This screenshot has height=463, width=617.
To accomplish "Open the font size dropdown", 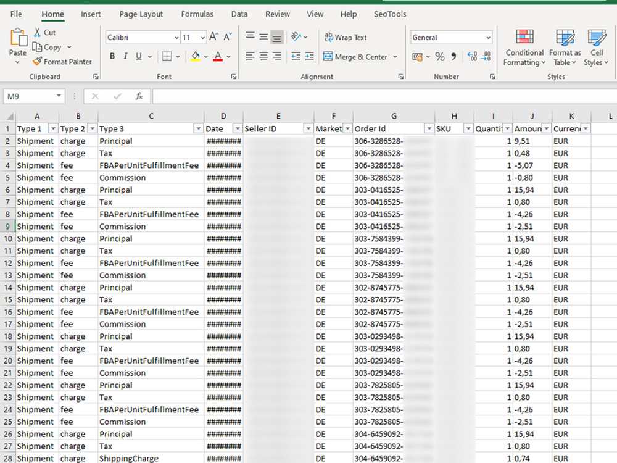I will click(202, 38).
